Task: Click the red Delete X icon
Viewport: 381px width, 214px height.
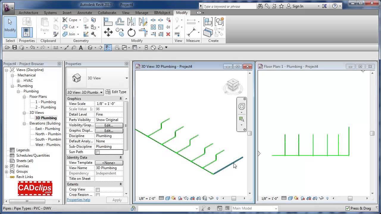Action: pyautogui.click(x=168, y=34)
